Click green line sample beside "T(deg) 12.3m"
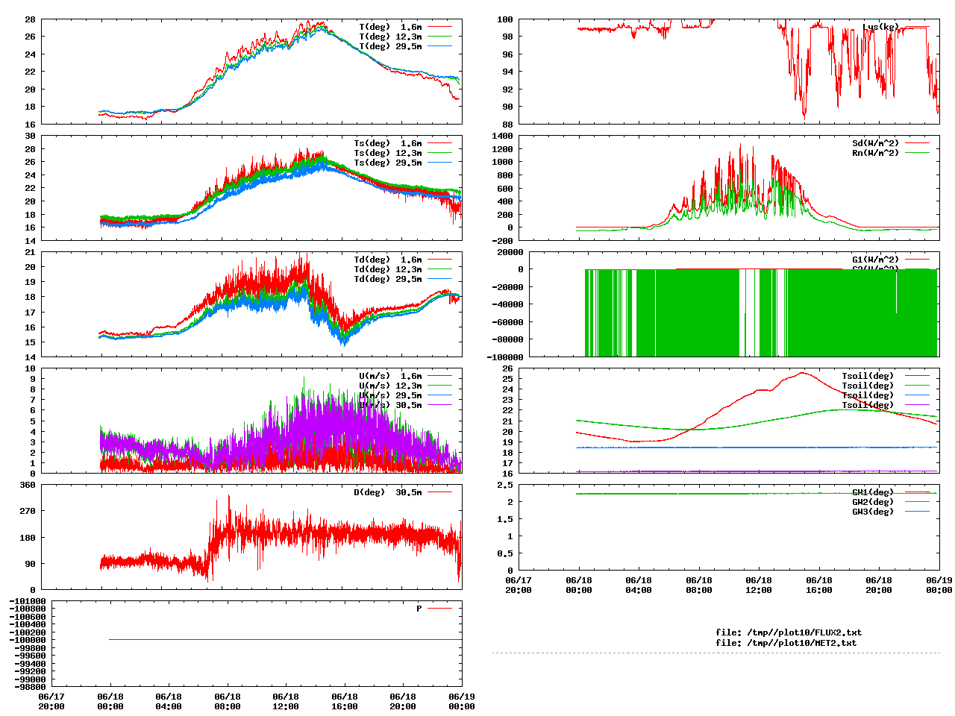Screen dimensions: 955x716 click(x=439, y=37)
